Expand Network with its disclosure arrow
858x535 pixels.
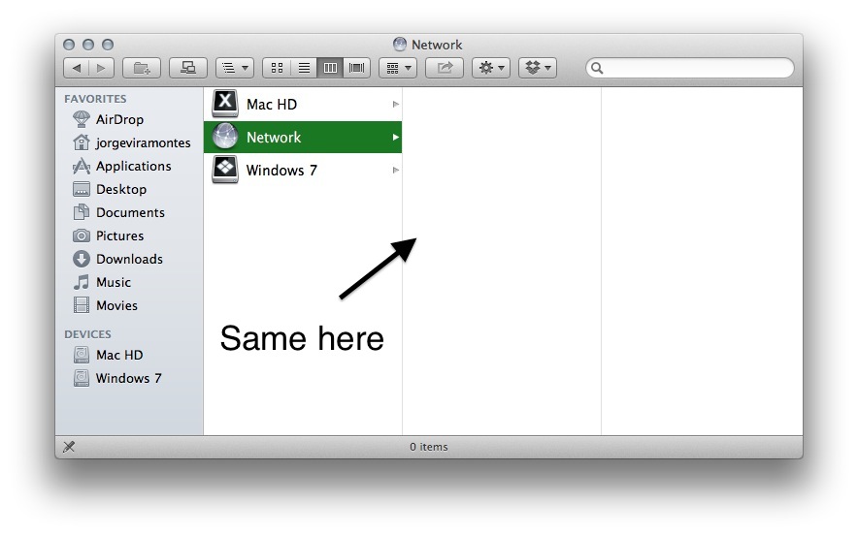coord(395,138)
